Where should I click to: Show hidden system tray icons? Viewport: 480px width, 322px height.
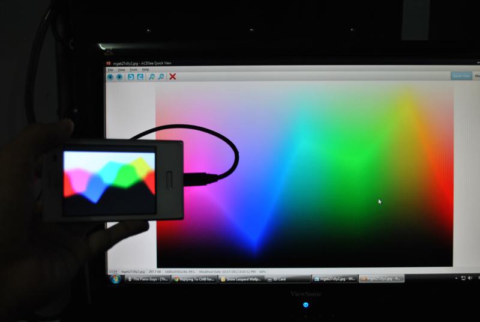456,278
